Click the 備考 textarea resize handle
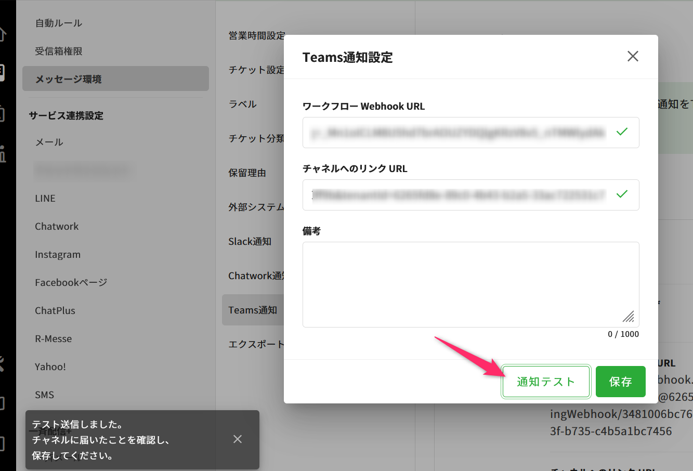This screenshot has width=693, height=471. 629,317
